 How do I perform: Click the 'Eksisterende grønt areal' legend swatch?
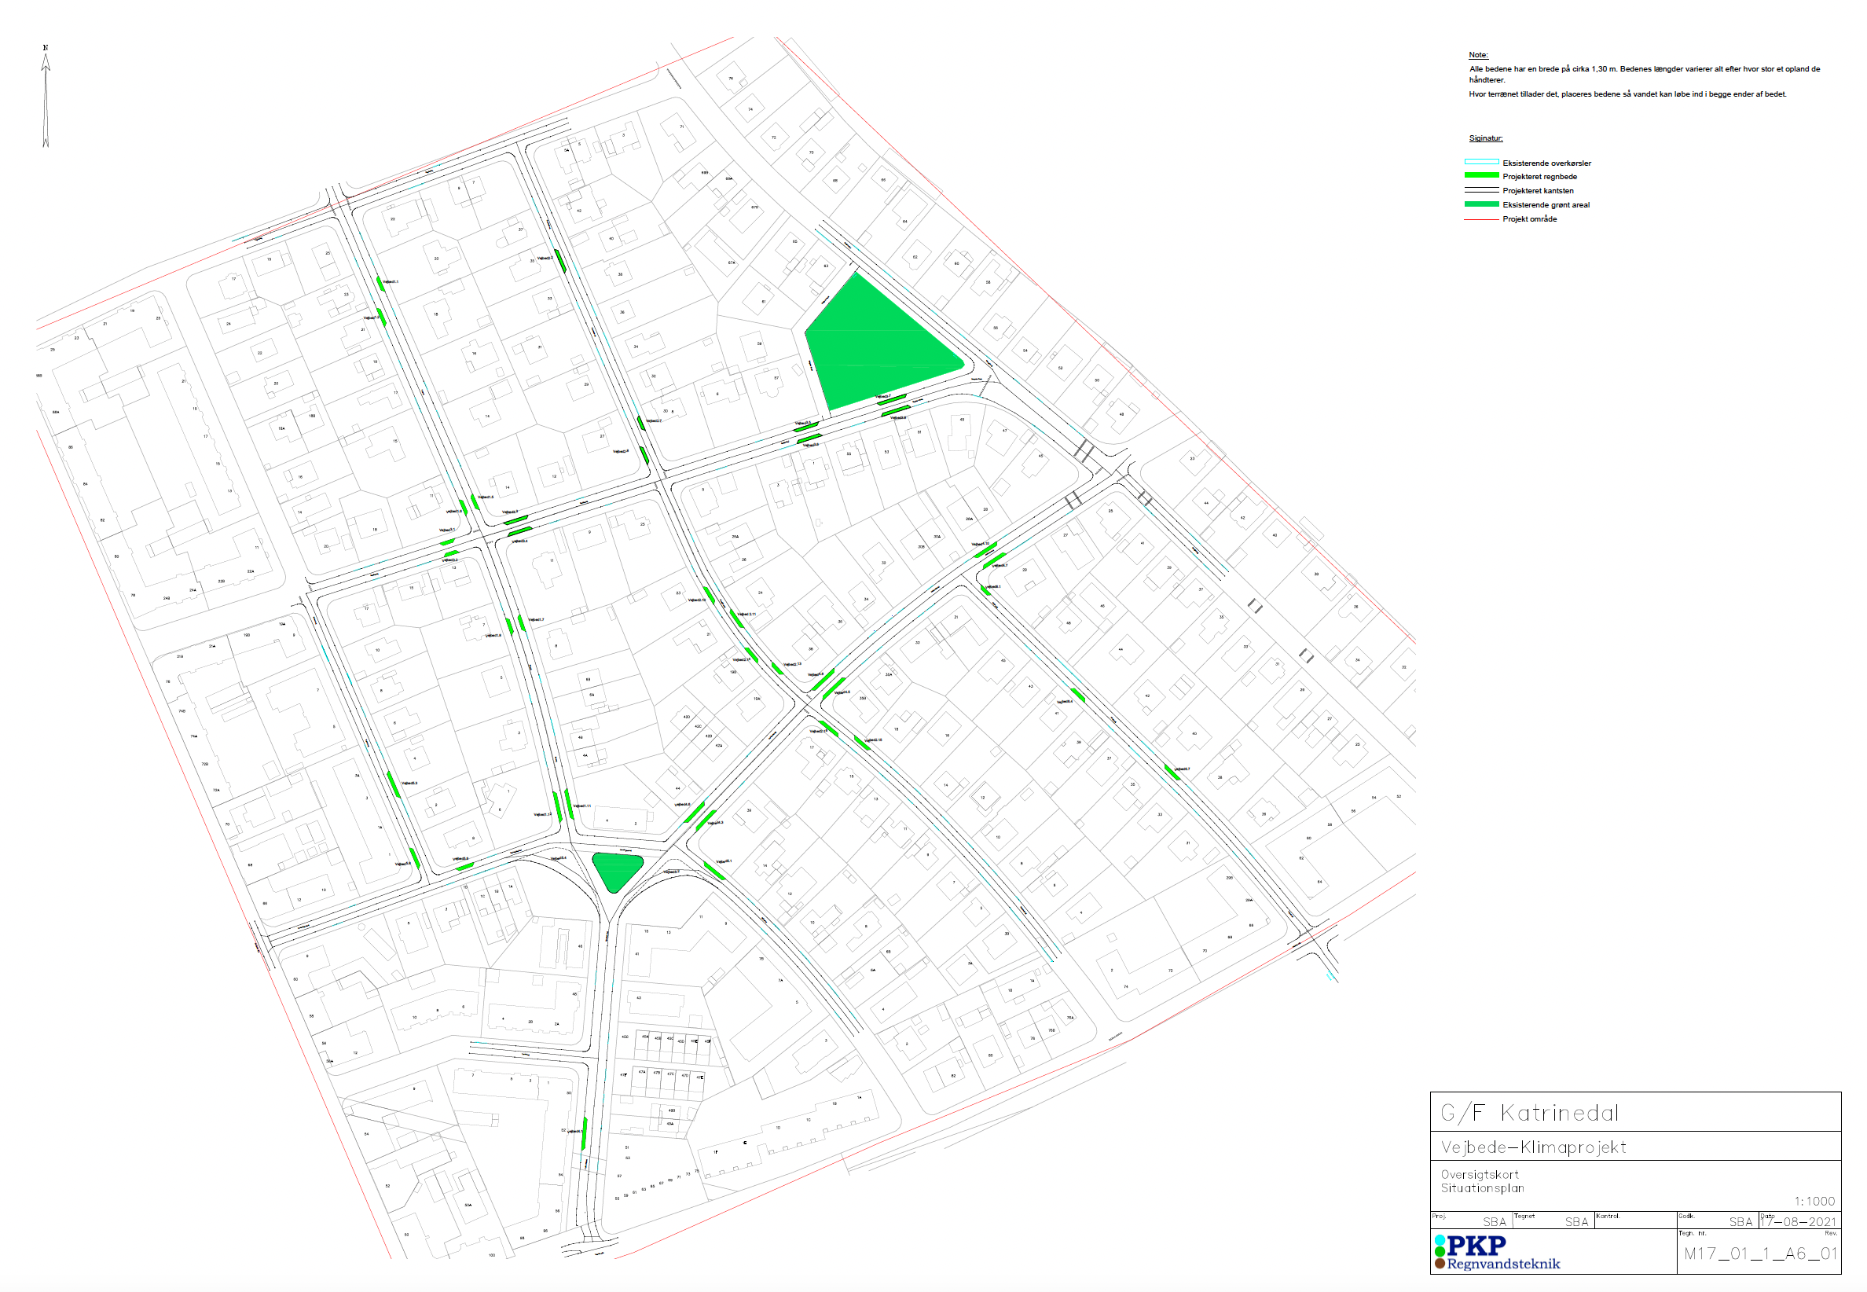coord(1482,205)
